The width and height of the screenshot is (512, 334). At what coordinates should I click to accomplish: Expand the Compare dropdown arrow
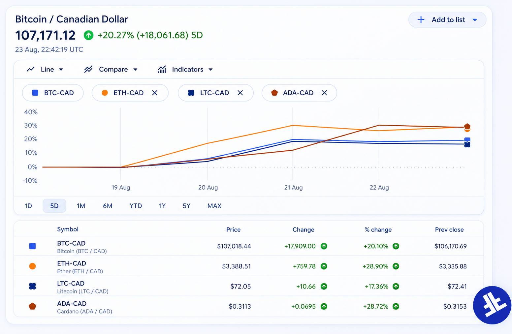click(x=135, y=70)
